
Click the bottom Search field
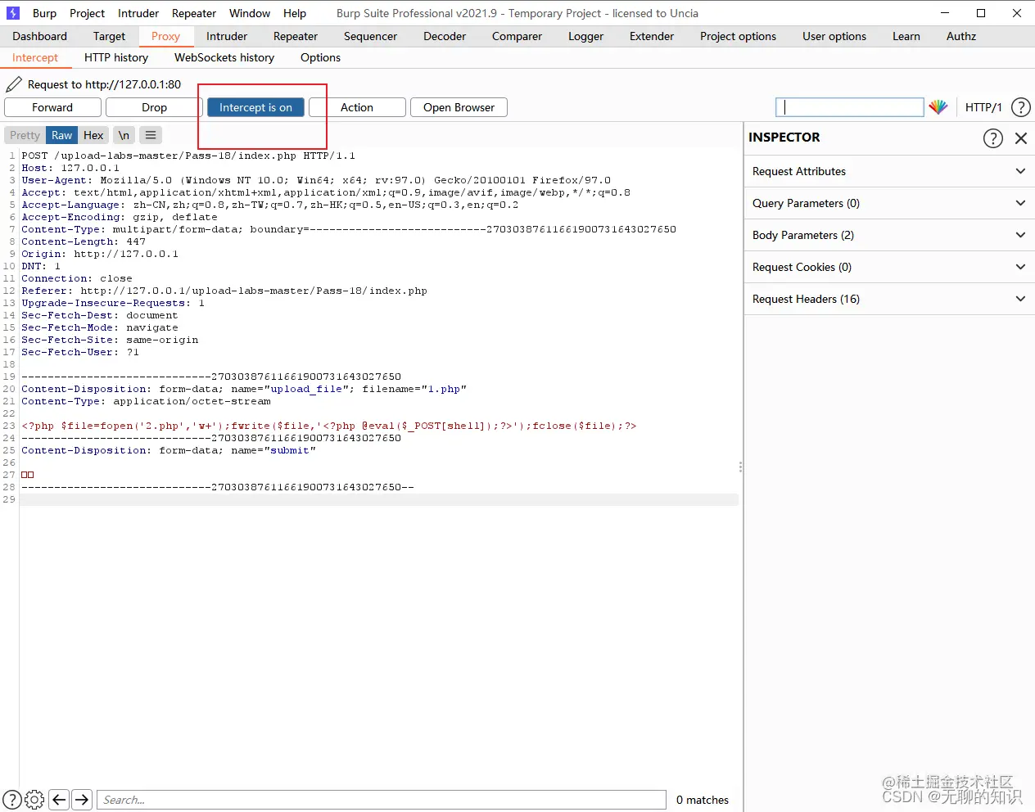(x=382, y=800)
